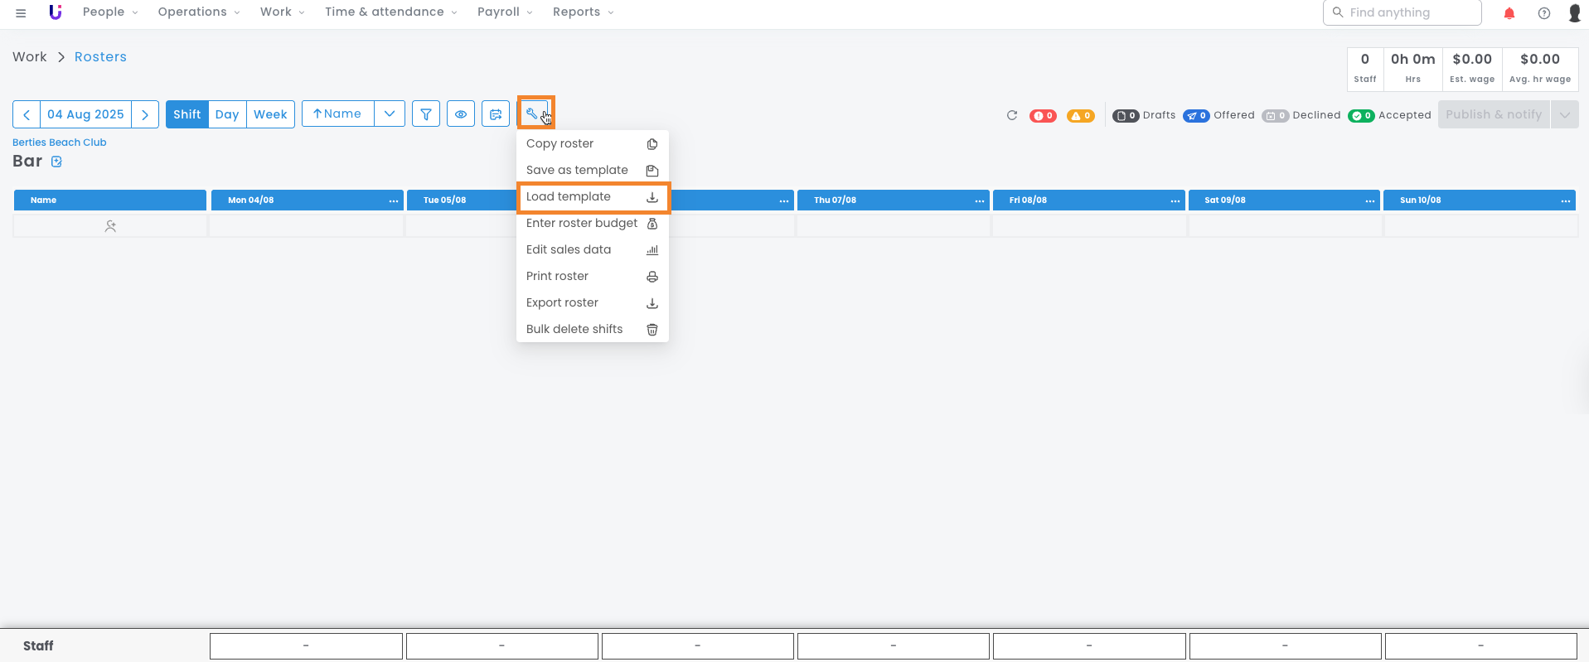Click the add staff icon in Name row
The image size is (1589, 662).
[x=110, y=226]
